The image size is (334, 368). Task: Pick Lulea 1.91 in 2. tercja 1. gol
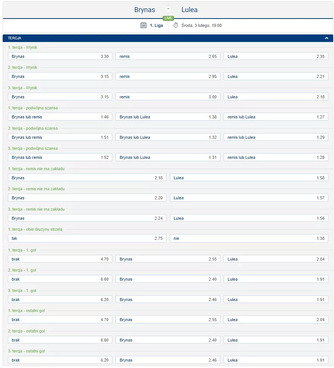[x=276, y=279]
